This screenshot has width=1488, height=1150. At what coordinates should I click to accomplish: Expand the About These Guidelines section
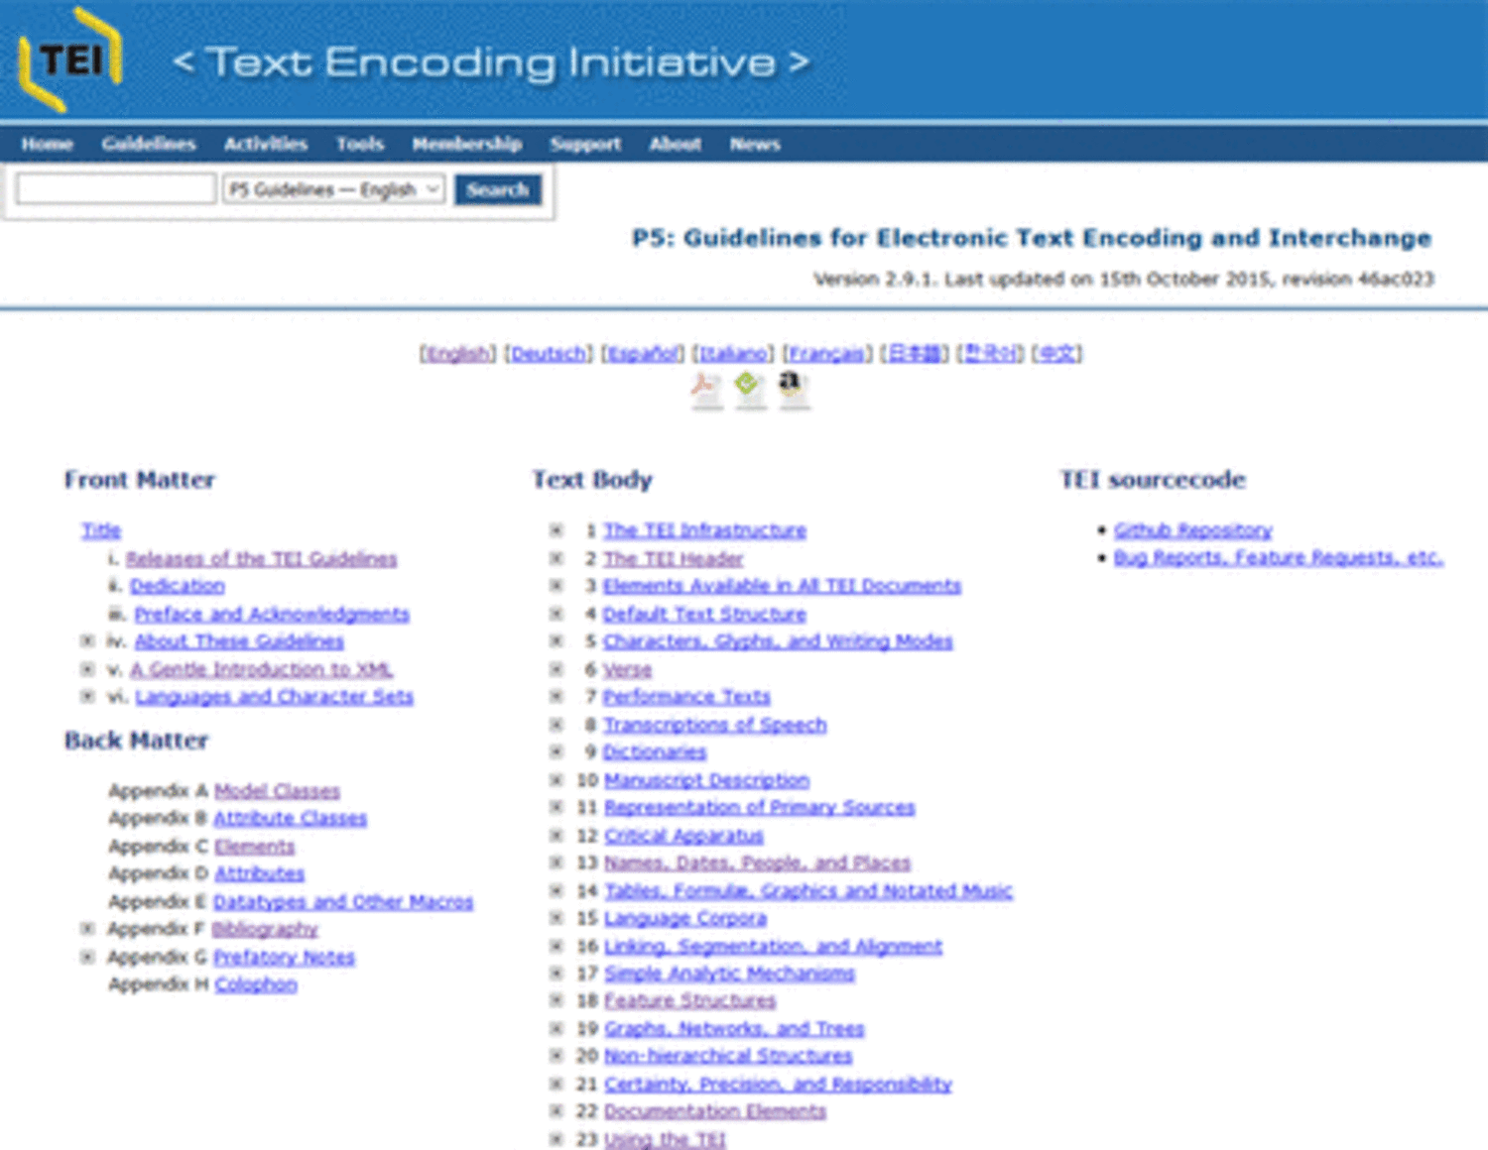[88, 641]
